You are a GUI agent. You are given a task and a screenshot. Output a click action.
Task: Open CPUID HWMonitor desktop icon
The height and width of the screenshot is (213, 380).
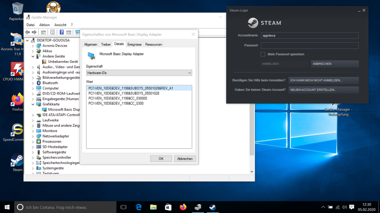tap(17, 69)
